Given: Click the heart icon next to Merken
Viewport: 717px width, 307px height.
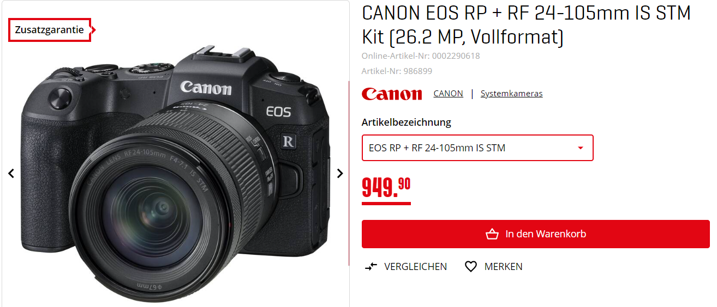Looking at the screenshot, I should 471,267.
